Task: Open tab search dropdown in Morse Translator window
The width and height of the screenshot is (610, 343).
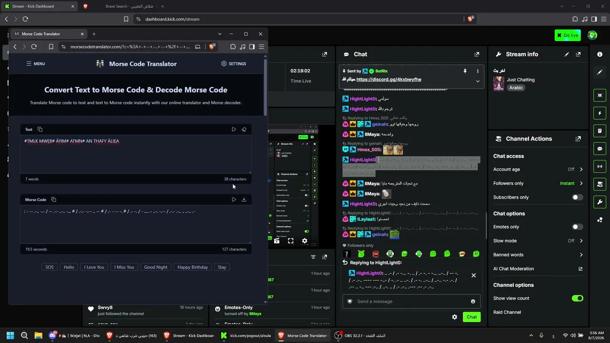Action: (220, 34)
